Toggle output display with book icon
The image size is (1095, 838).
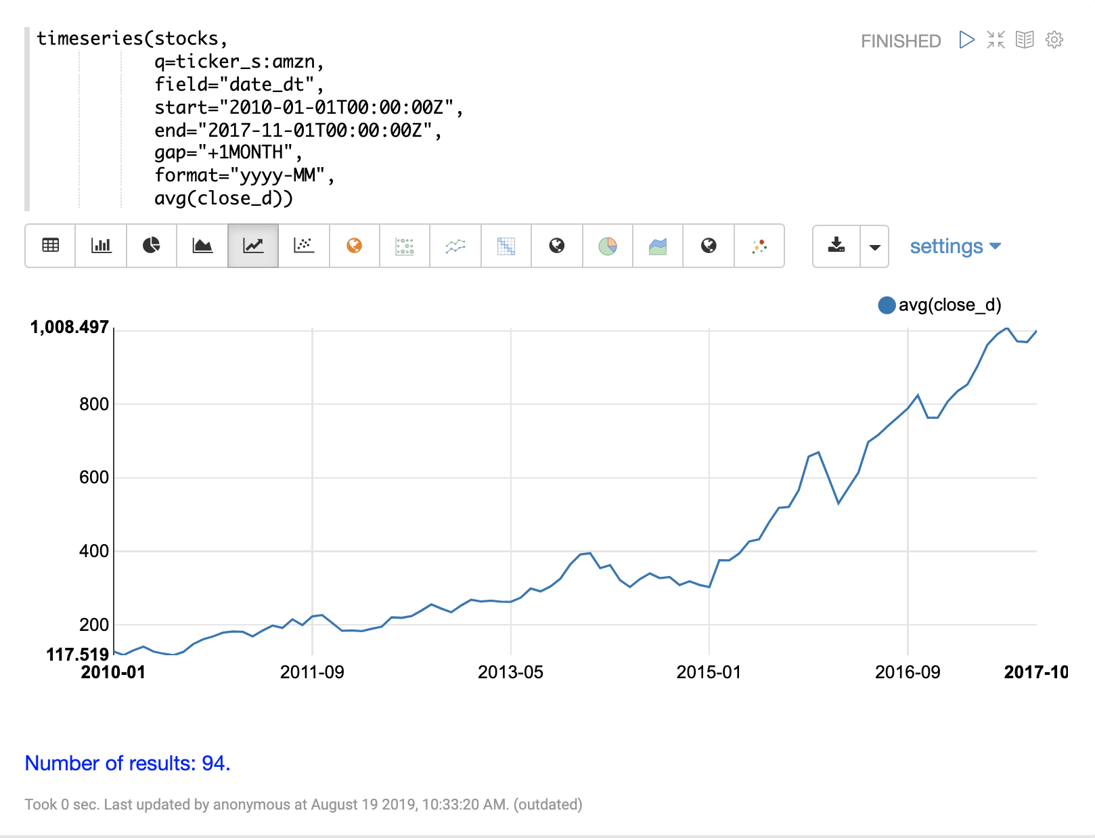pyautogui.click(x=1025, y=40)
